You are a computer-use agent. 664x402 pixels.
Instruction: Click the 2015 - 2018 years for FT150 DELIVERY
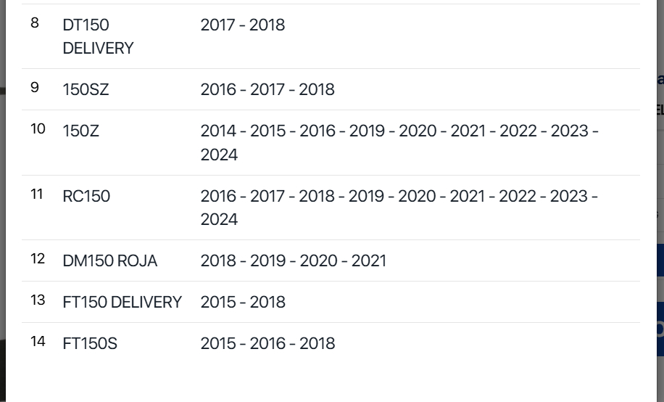(243, 303)
